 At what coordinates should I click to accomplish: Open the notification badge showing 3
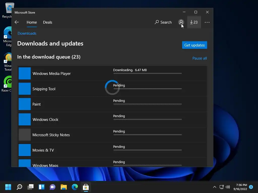251,187
